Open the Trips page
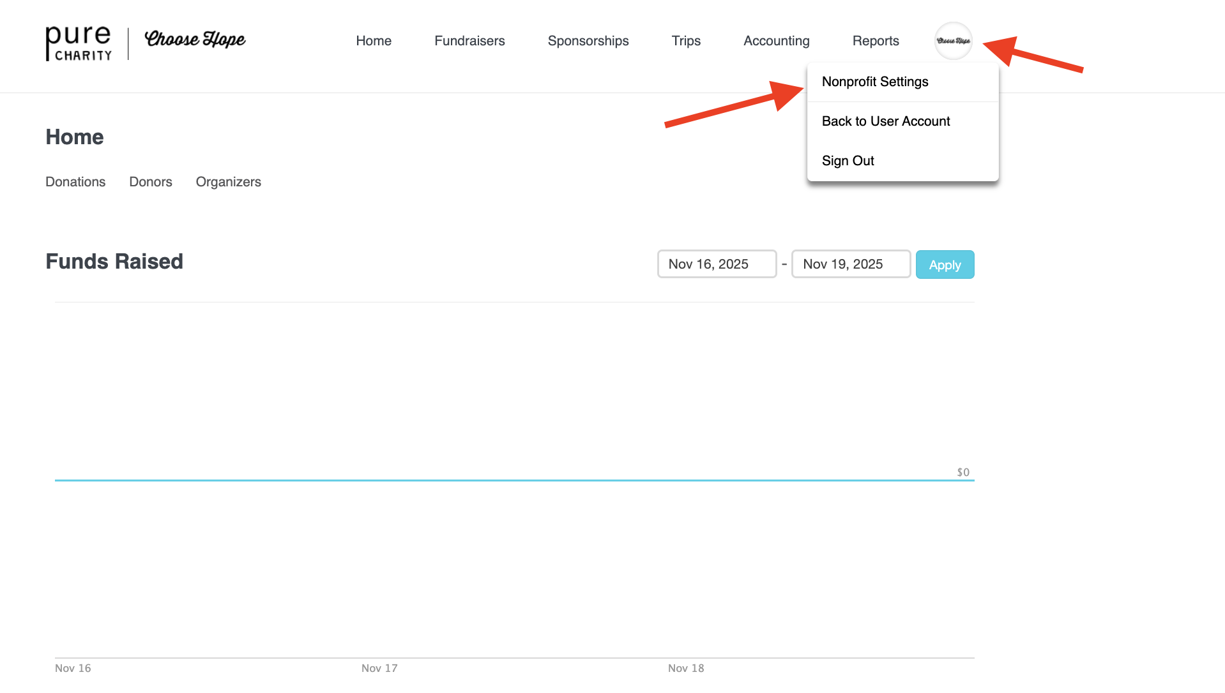Image resolution: width=1225 pixels, height=693 pixels. point(686,41)
